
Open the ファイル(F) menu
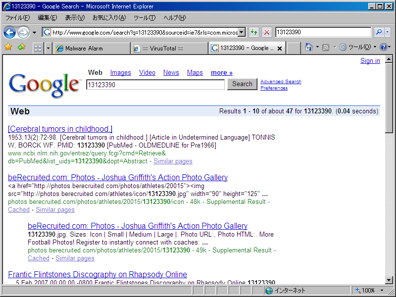click(17, 18)
